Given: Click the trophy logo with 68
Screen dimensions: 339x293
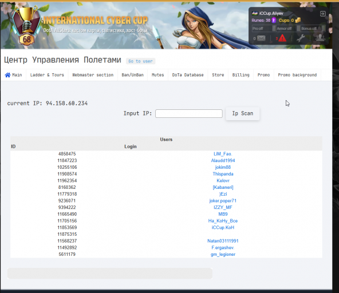Looking at the screenshot, I should pos(26,26).
